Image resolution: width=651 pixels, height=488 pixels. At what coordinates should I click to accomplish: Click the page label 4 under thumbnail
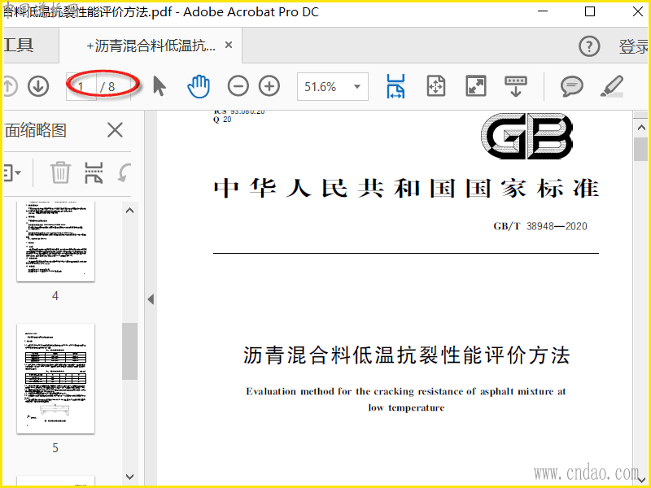point(55,296)
